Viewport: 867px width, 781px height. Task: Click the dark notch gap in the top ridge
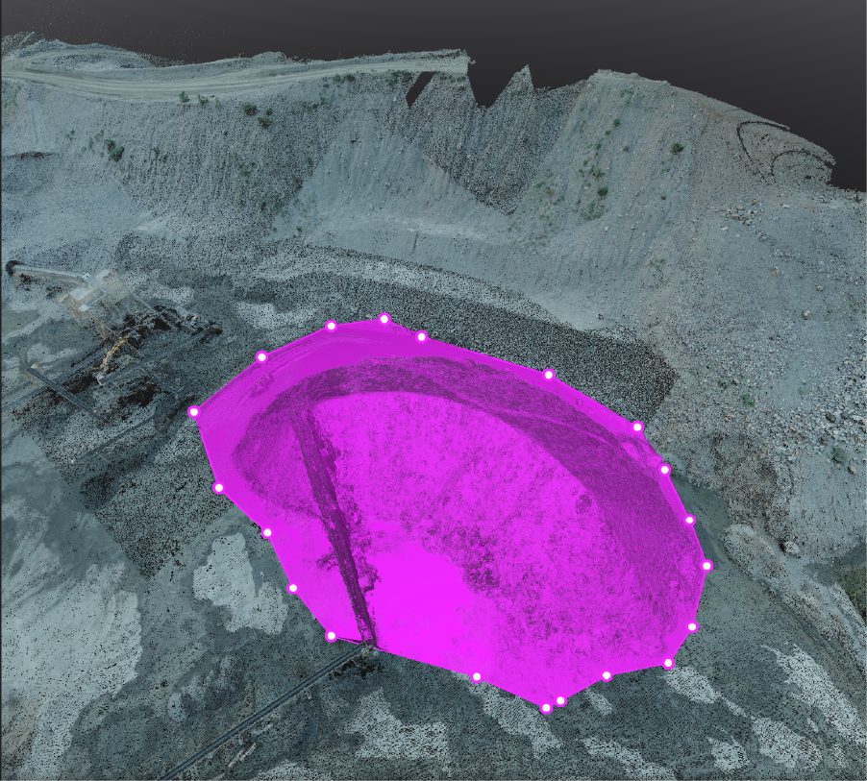420,89
